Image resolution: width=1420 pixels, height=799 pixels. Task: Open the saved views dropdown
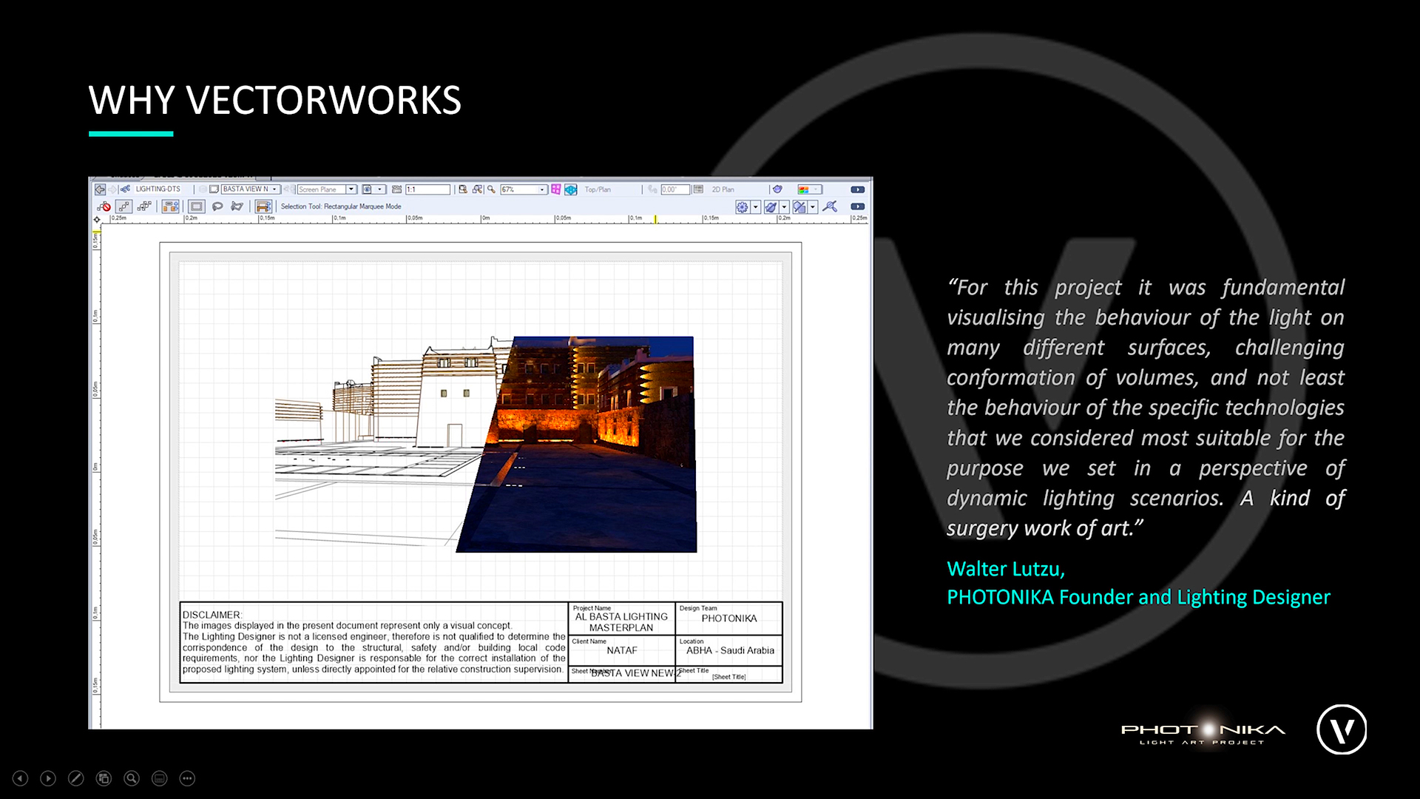(x=373, y=189)
